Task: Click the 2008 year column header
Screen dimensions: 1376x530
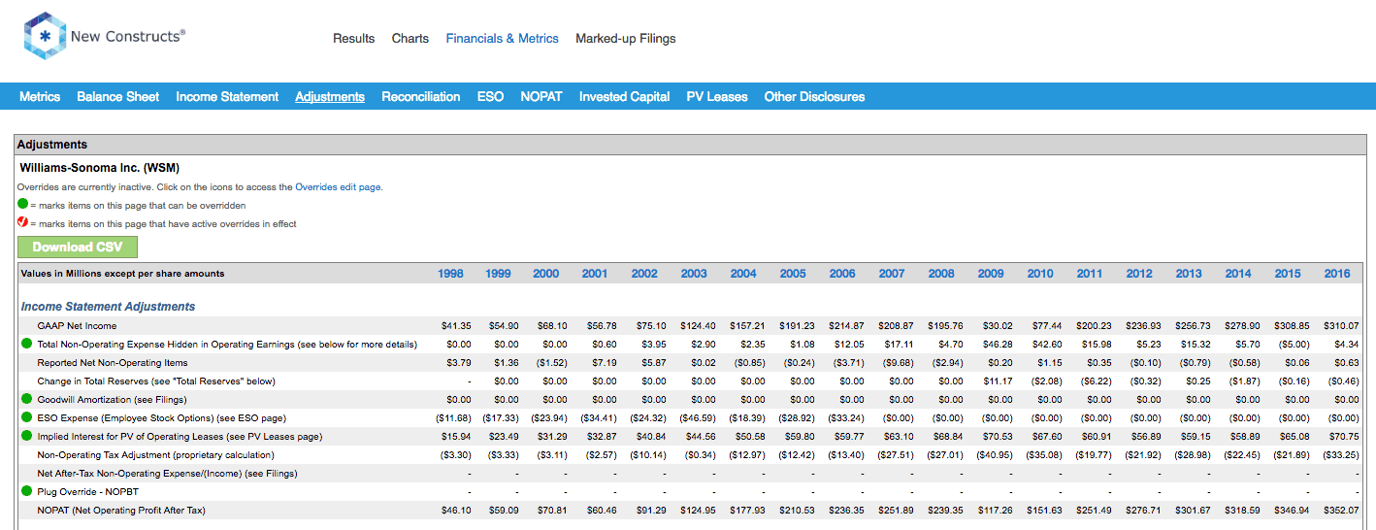Action: click(941, 274)
